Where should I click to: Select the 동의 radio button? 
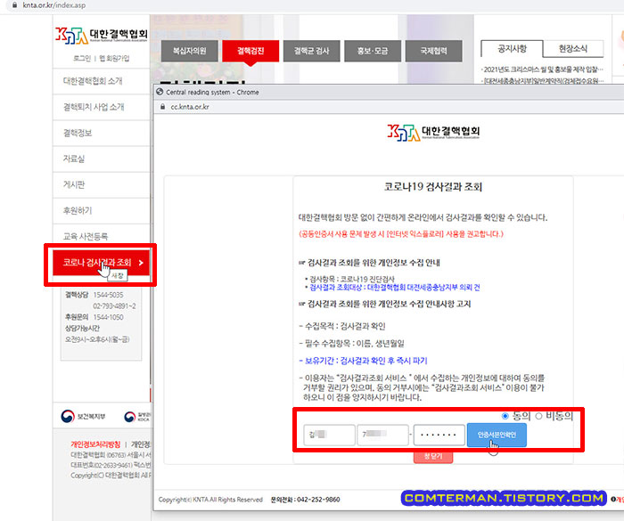point(505,416)
